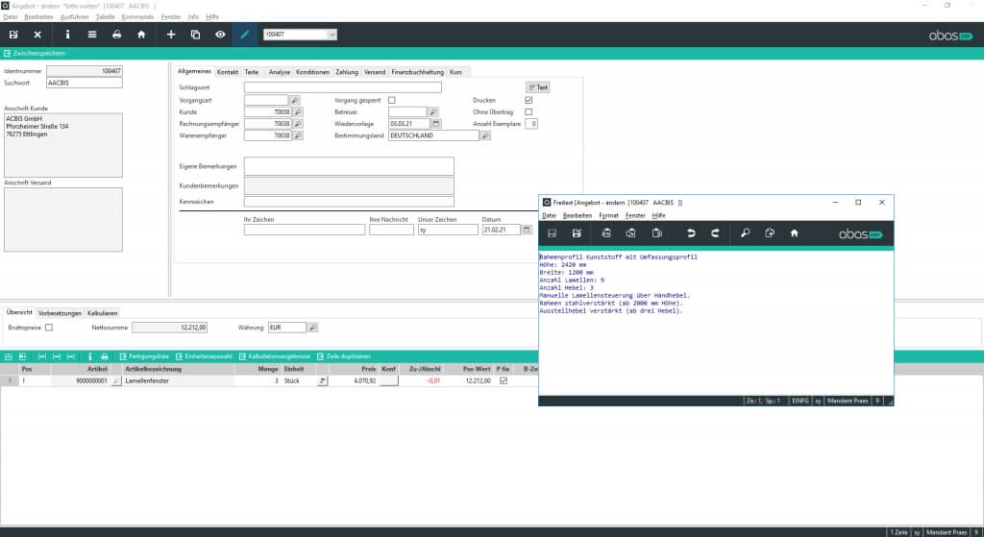Click into the Schlagwort input field
984x537 pixels.
click(342, 87)
